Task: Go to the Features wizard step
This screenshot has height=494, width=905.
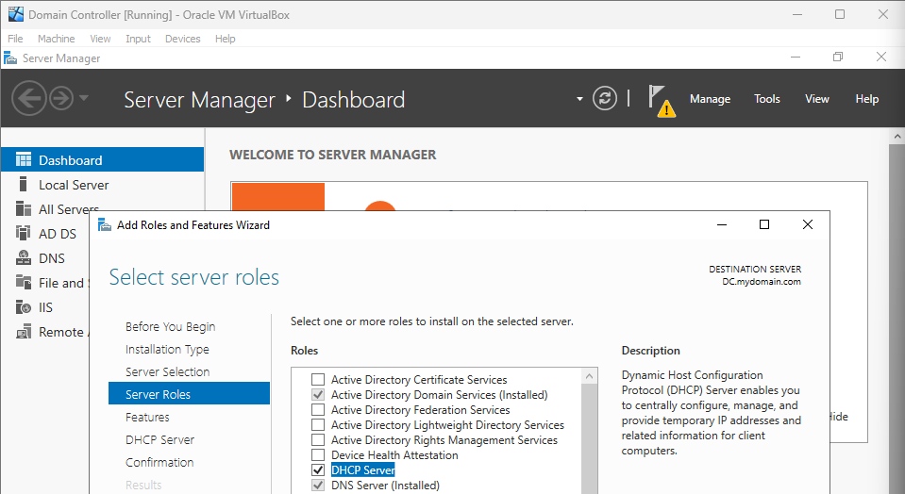Action: (x=147, y=417)
